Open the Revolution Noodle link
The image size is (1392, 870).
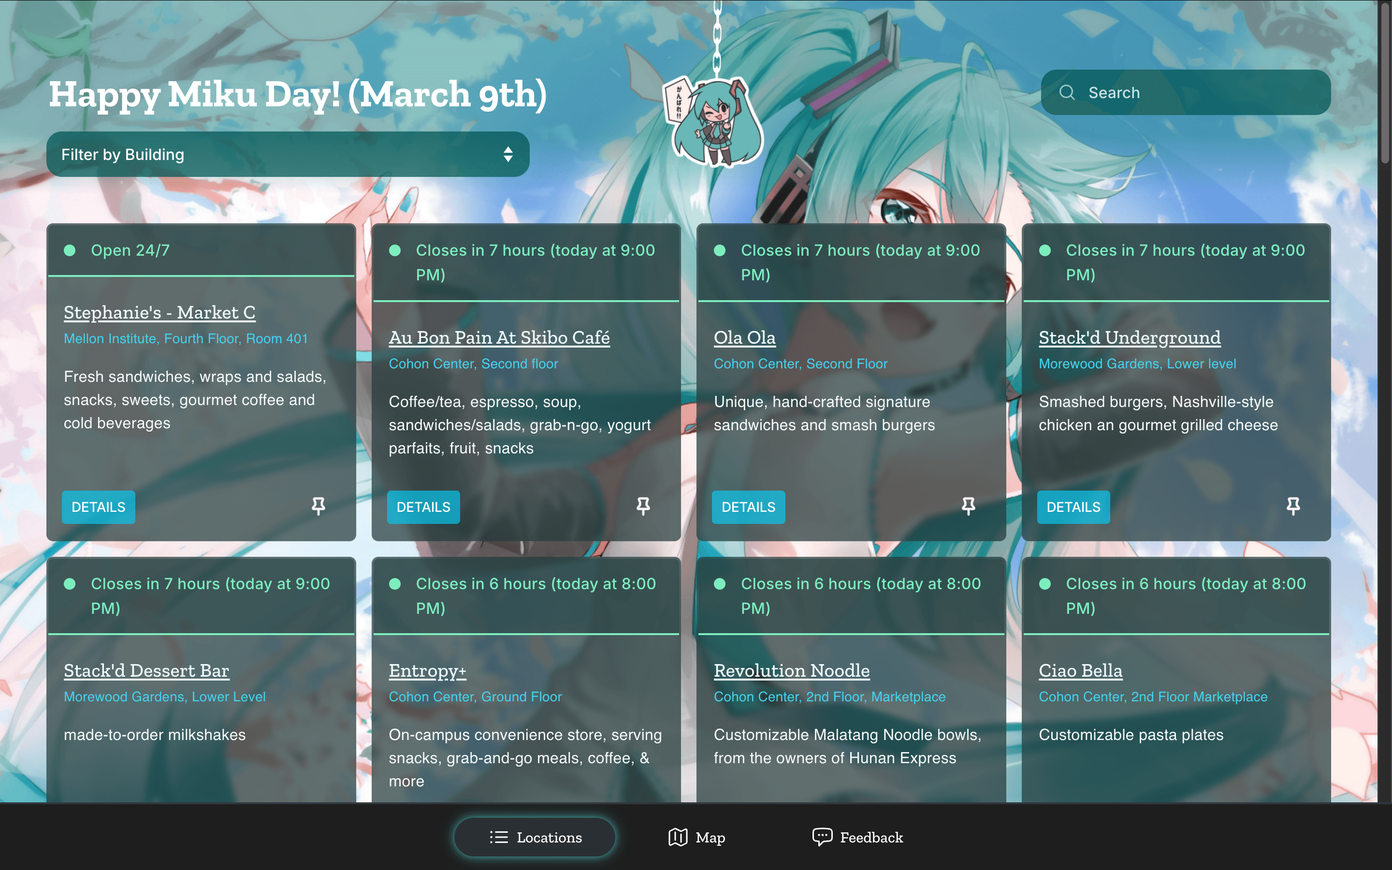coord(792,670)
